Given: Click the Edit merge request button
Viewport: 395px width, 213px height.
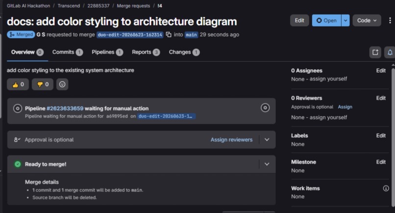Looking at the screenshot, I should 299,21.
